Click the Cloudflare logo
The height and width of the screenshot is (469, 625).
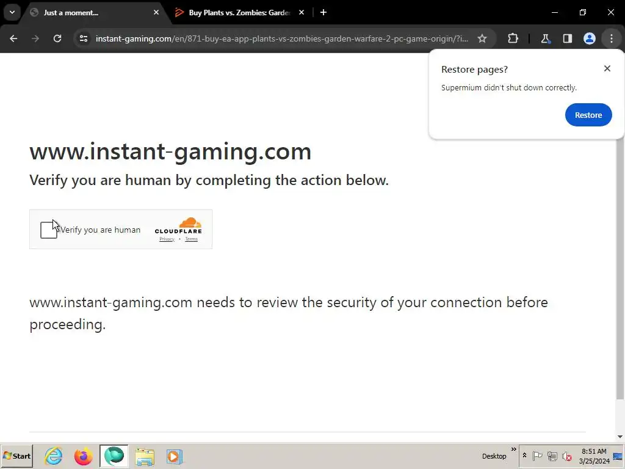pos(178,226)
